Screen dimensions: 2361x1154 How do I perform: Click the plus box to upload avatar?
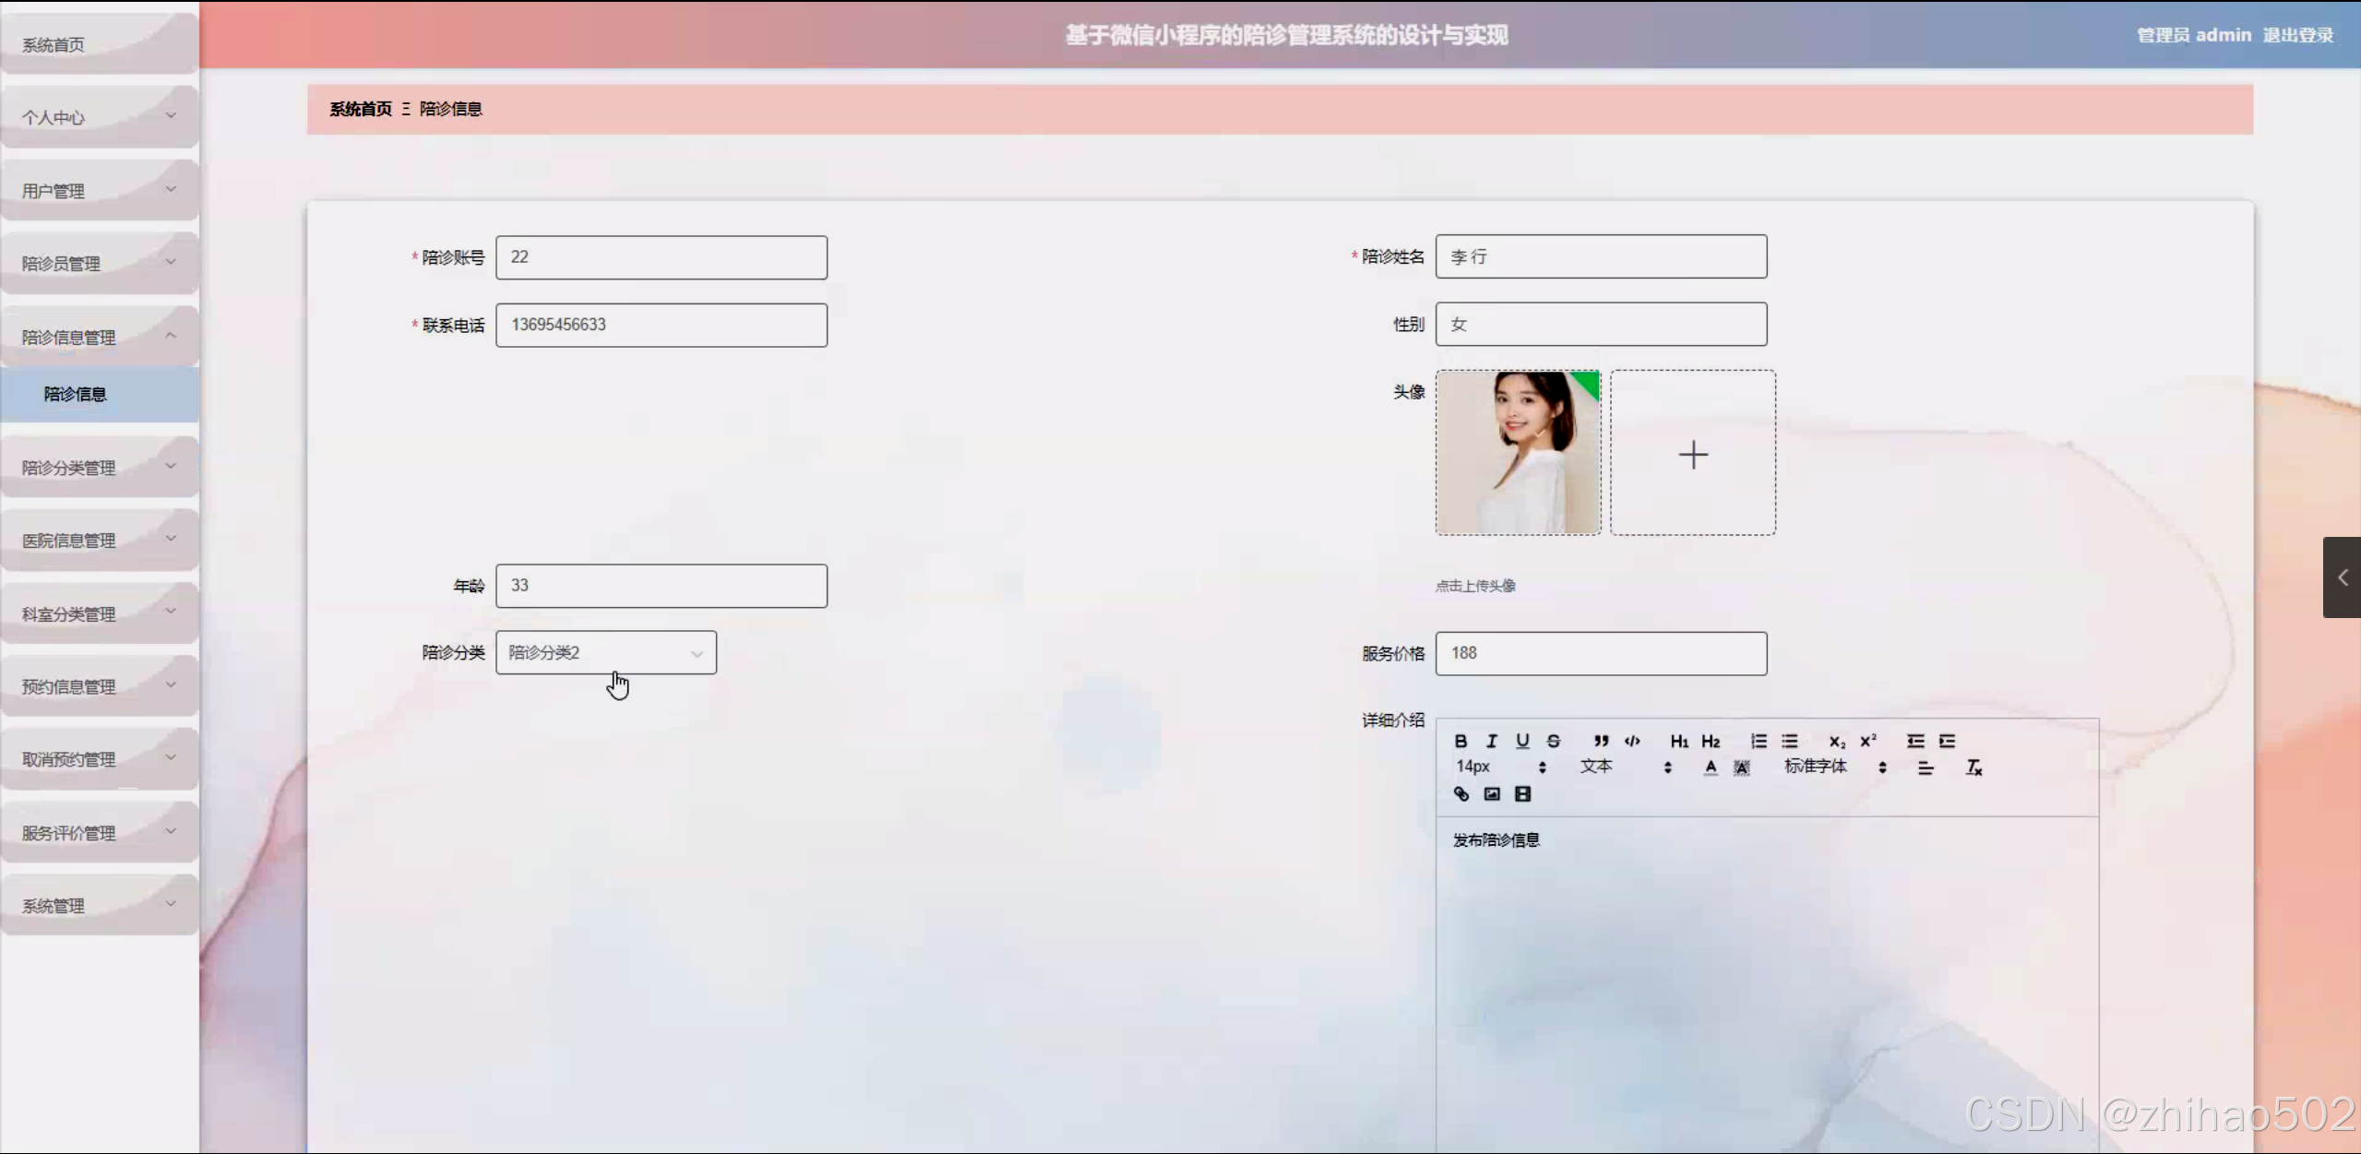coord(1692,453)
